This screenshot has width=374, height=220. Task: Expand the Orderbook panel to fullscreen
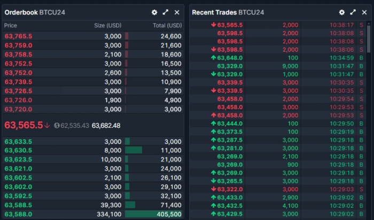pyautogui.click(x=166, y=12)
